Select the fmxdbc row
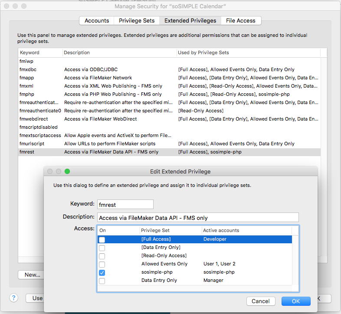 pos(169,69)
